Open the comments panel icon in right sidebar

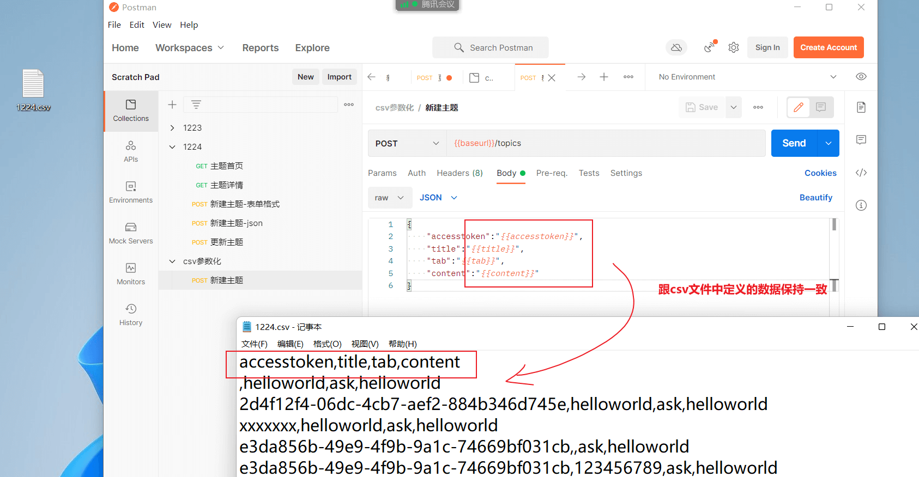tap(861, 140)
